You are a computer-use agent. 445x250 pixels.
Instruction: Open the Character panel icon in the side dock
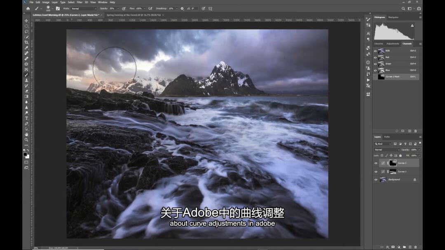(368, 33)
